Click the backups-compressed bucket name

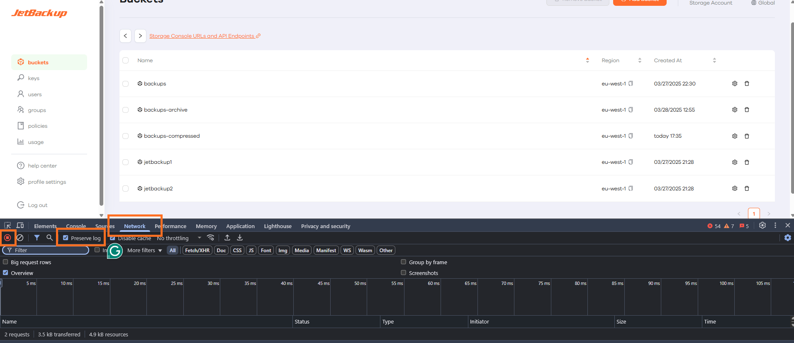pos(172,136)
